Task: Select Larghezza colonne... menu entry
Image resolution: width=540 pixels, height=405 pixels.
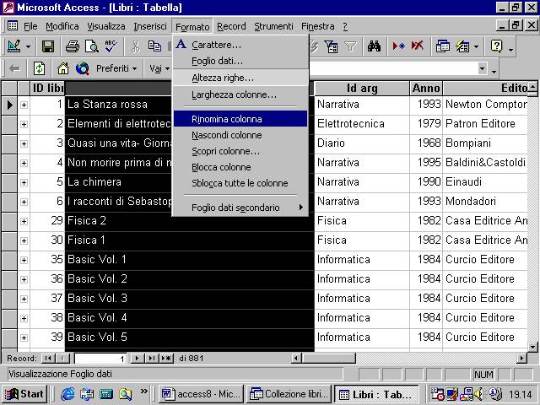Action: point(240,94)
